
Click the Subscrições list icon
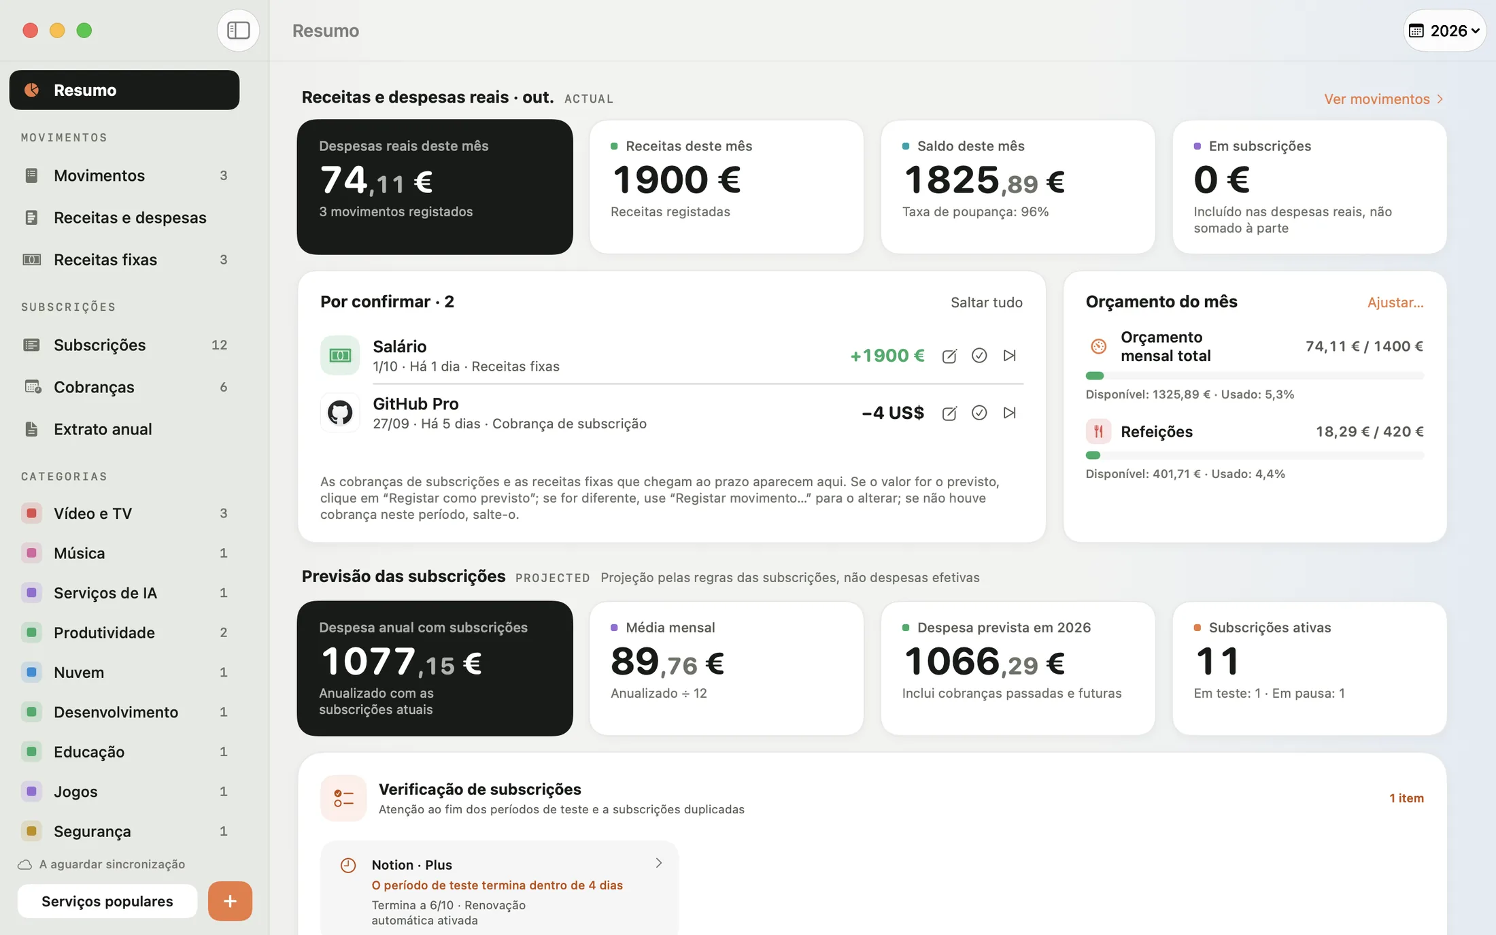coord(31,345)
